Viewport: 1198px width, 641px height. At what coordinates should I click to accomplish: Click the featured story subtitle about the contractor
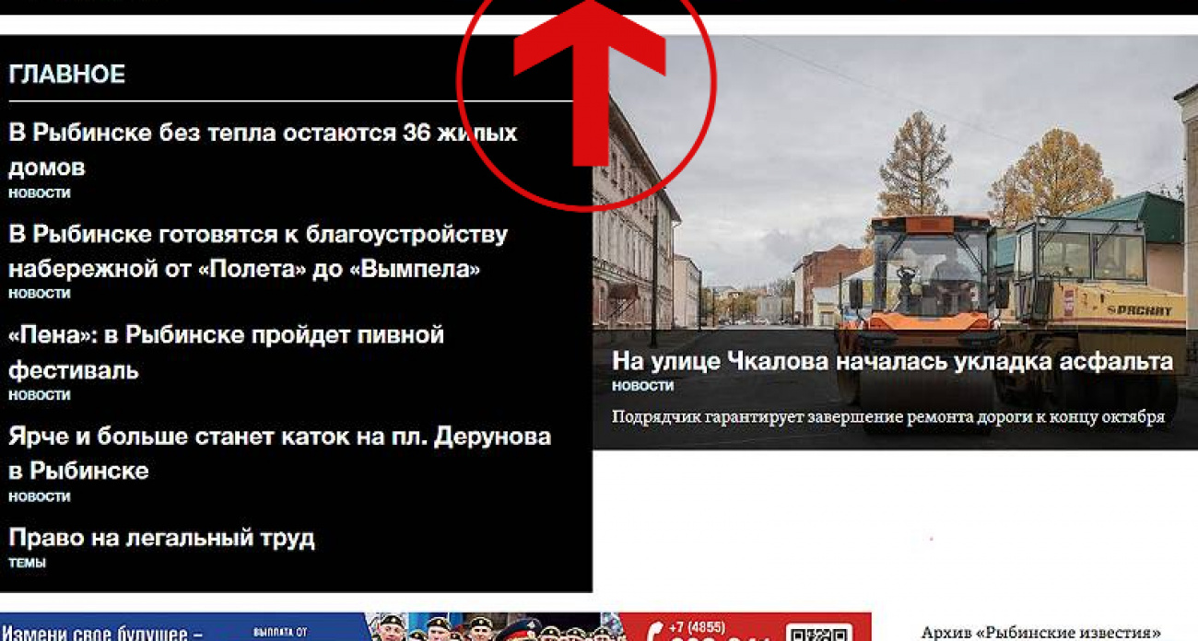887,416
